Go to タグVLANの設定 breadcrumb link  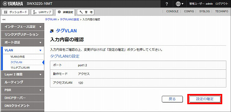pyautogui.click(x=69, y=19)
